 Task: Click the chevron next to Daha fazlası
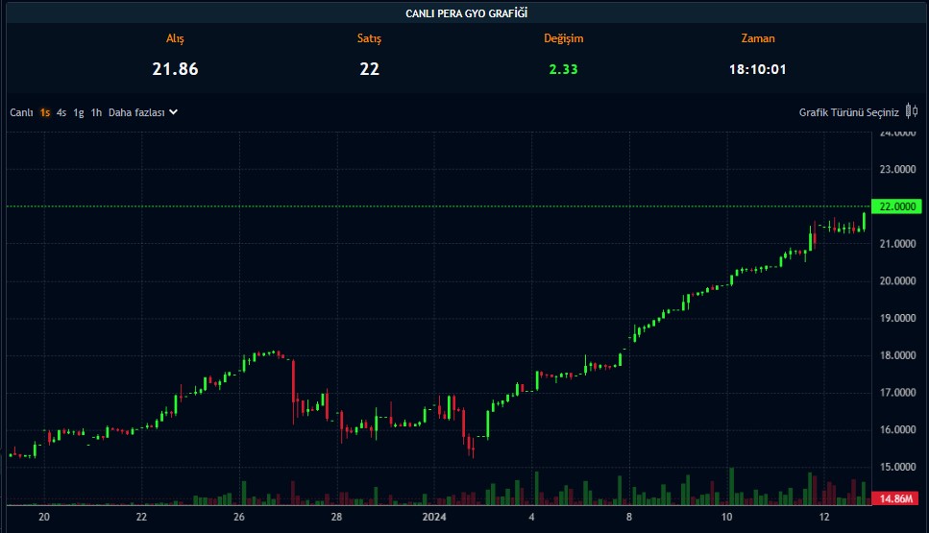tap(174, 112)
